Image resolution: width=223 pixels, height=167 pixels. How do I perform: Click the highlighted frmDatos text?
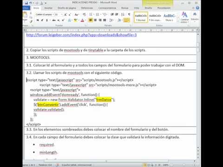pos(104,100)
